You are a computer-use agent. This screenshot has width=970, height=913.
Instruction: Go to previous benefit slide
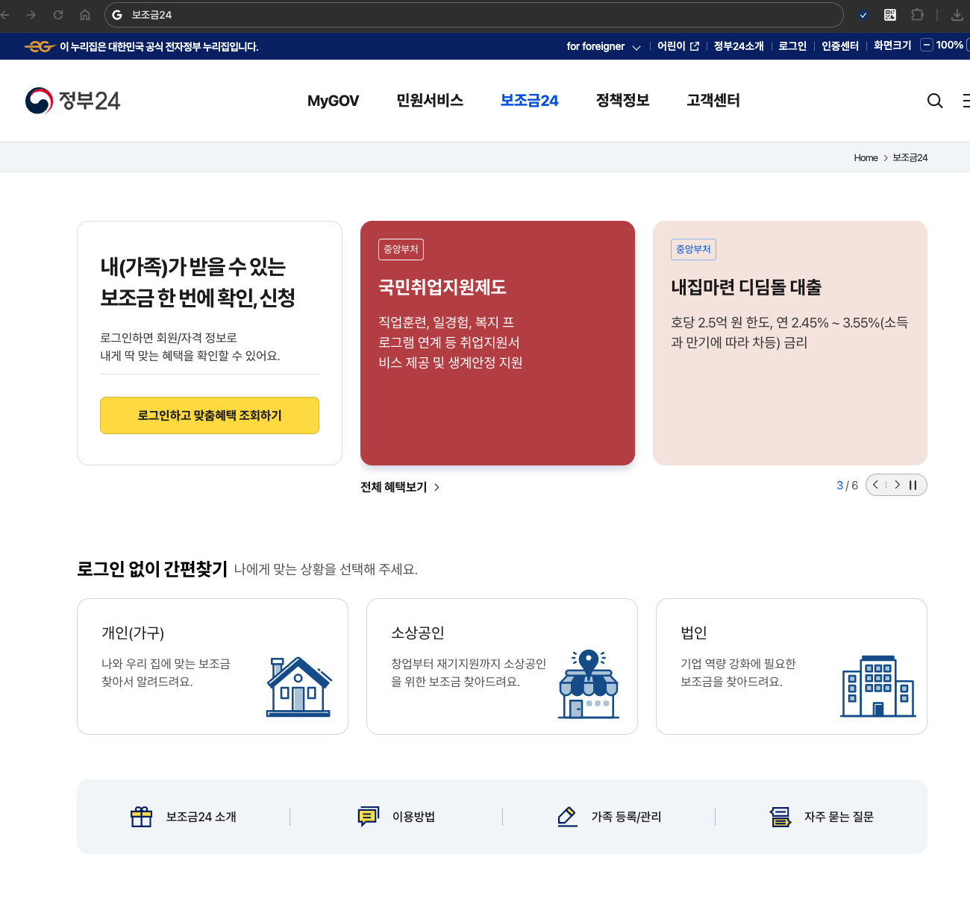876,485
